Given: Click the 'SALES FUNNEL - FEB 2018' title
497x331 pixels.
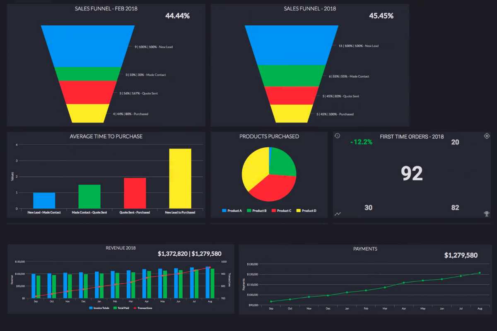Looking at the screenshot, I should tap(106, 9).
